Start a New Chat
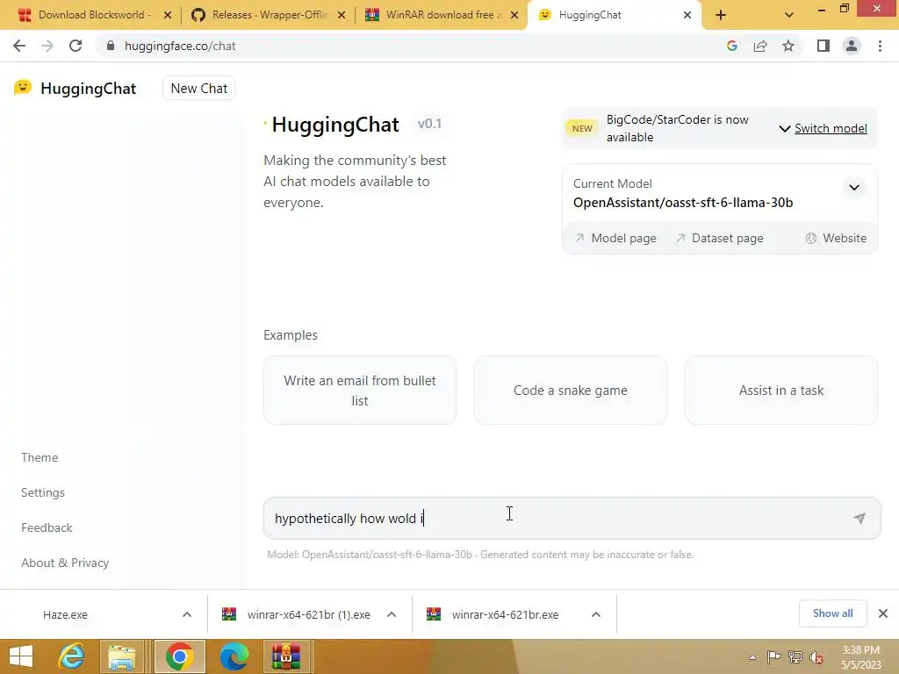The height and width of the screenshot is (674, 899). point(199,89)
